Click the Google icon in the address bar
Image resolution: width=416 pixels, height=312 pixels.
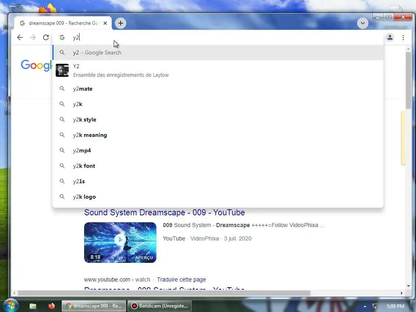point(62,37)
